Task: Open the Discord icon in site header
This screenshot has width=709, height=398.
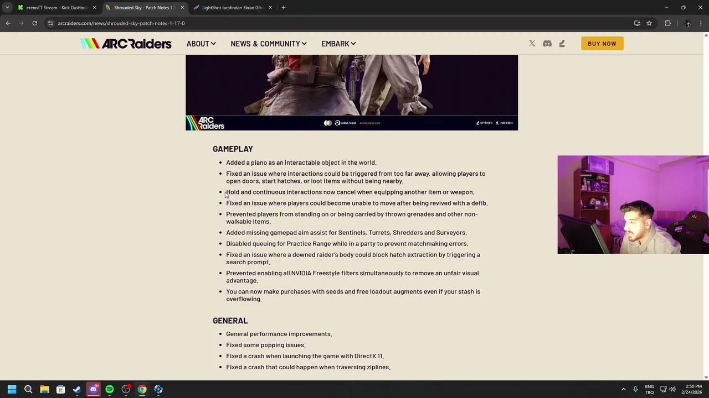Action: (547, 44)
